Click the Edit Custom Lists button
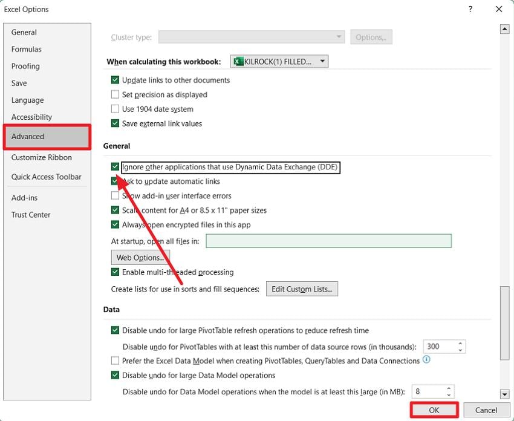This screenshot has height=421, width=514. 302,289
